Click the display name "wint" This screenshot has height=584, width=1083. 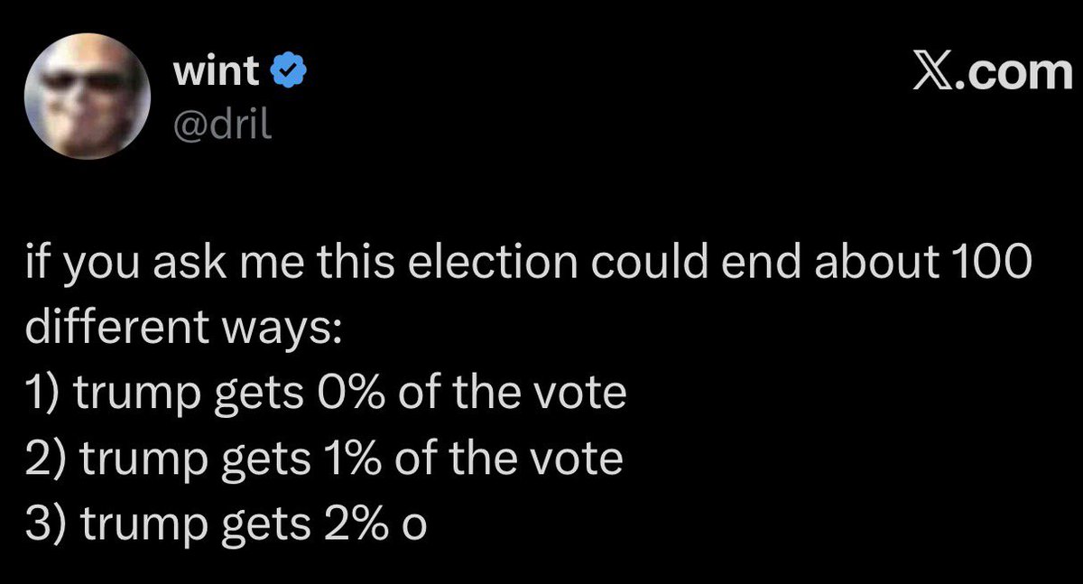pyautogui.click(x=215, y=71)
